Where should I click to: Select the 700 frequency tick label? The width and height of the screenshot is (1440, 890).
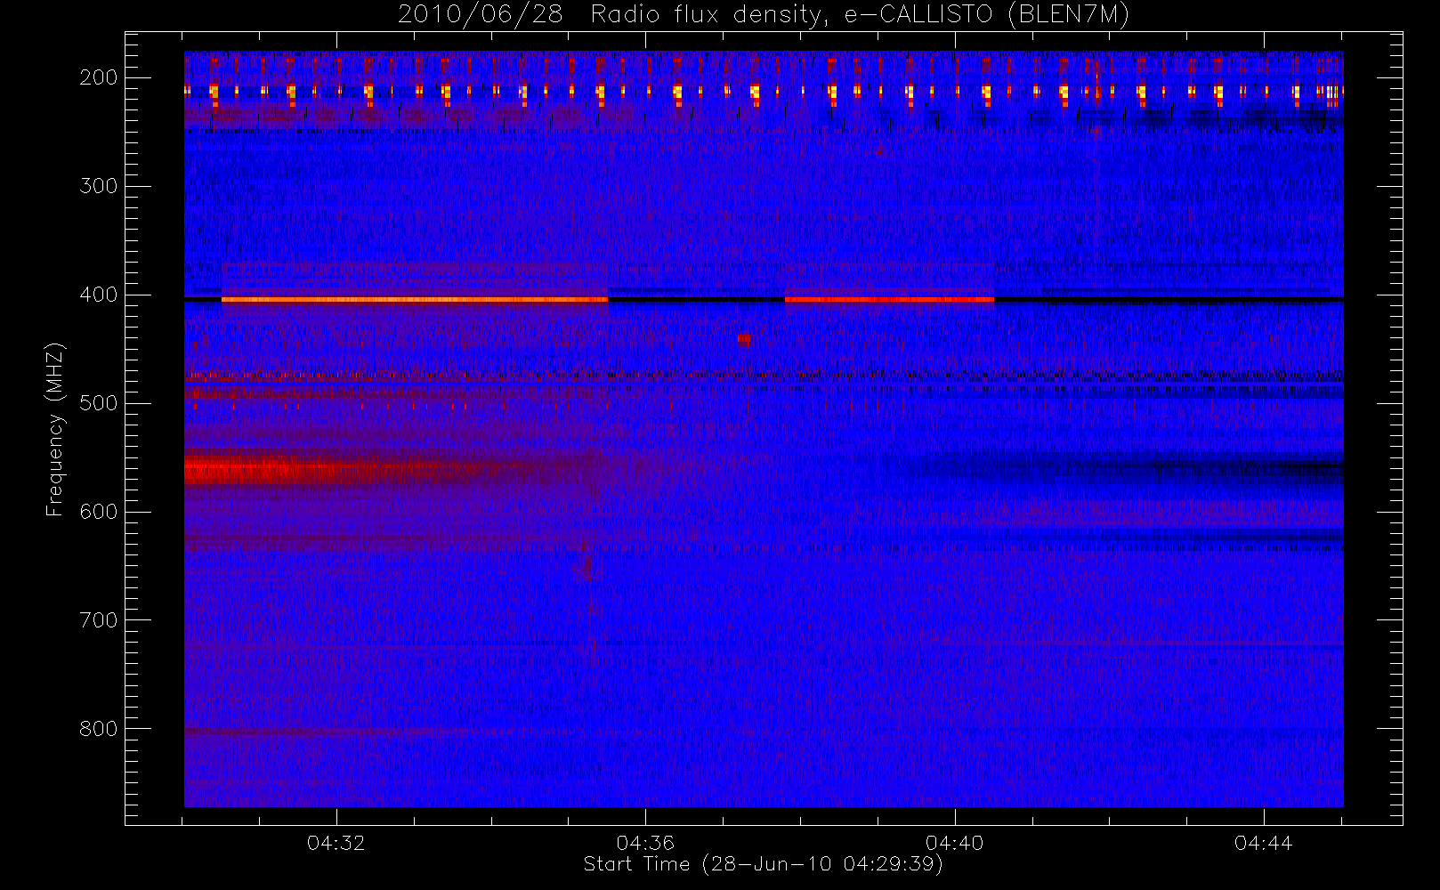(x=98, y=620)
